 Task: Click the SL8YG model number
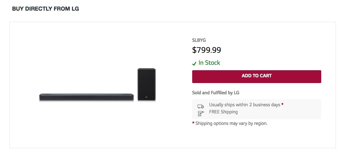[199, 40]
